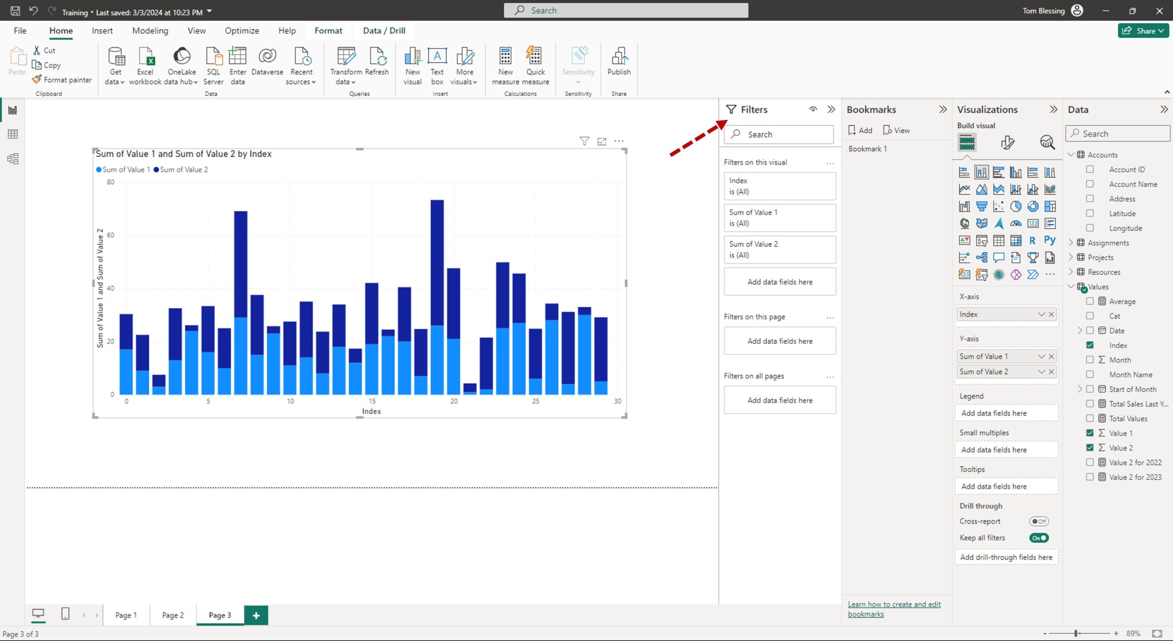The image size is (1173, 641).
Task: Increase zoom using the zoom slider
Action: click(1116, 634)
